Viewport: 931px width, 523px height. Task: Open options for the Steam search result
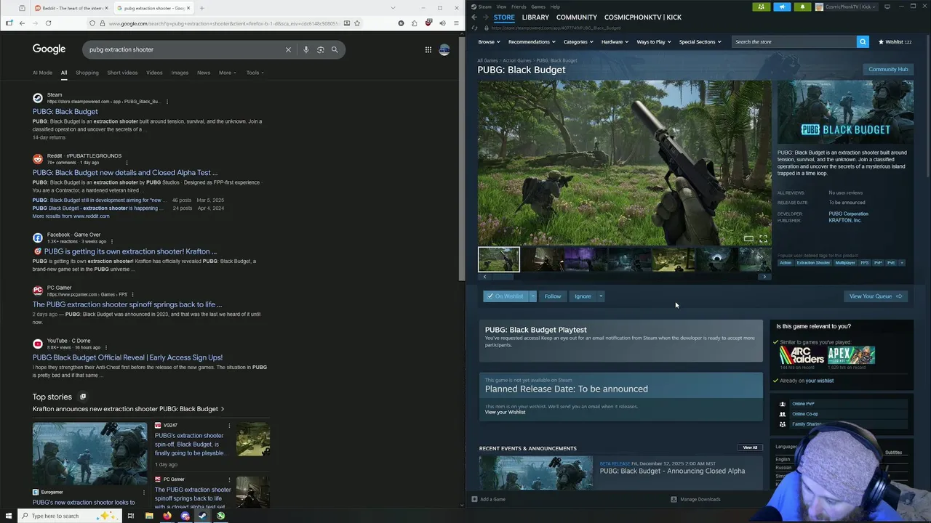pos(167,102)
